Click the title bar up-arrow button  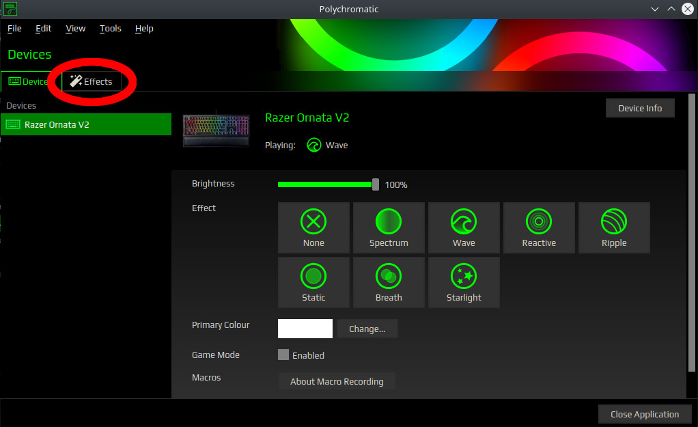[671, 9]
